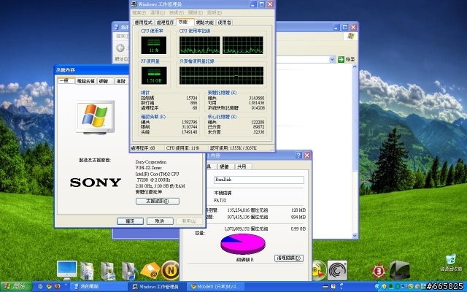Switch to 電腦名稱 tab in System Properties
The width and height of the screenshot is (467, 292).
[x=86, y=81]
